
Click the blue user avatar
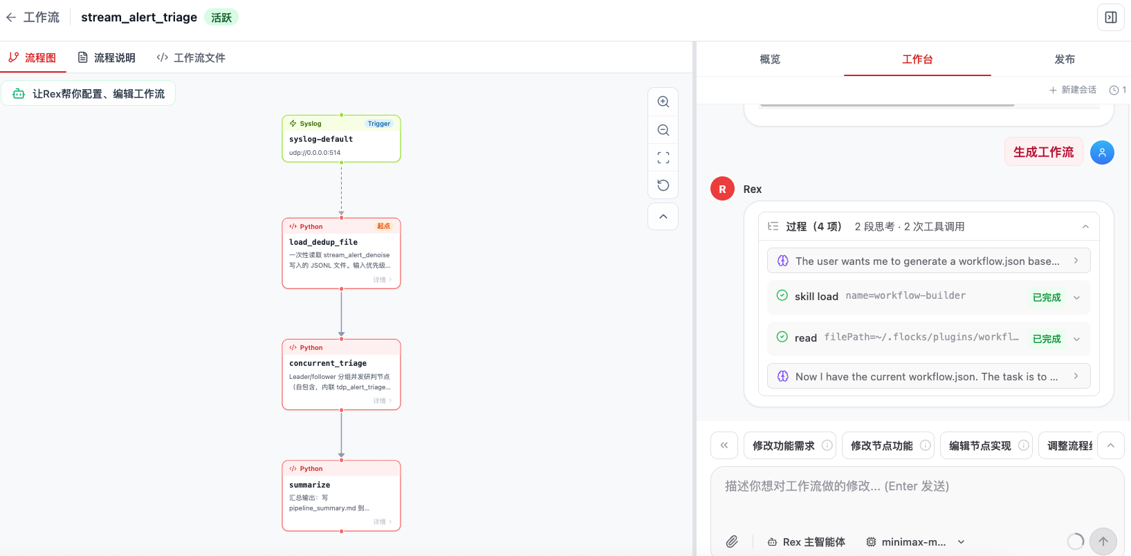[1102, 152]
